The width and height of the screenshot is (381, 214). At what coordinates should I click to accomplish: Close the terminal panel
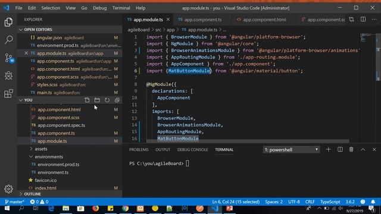[x=374, y=149]
